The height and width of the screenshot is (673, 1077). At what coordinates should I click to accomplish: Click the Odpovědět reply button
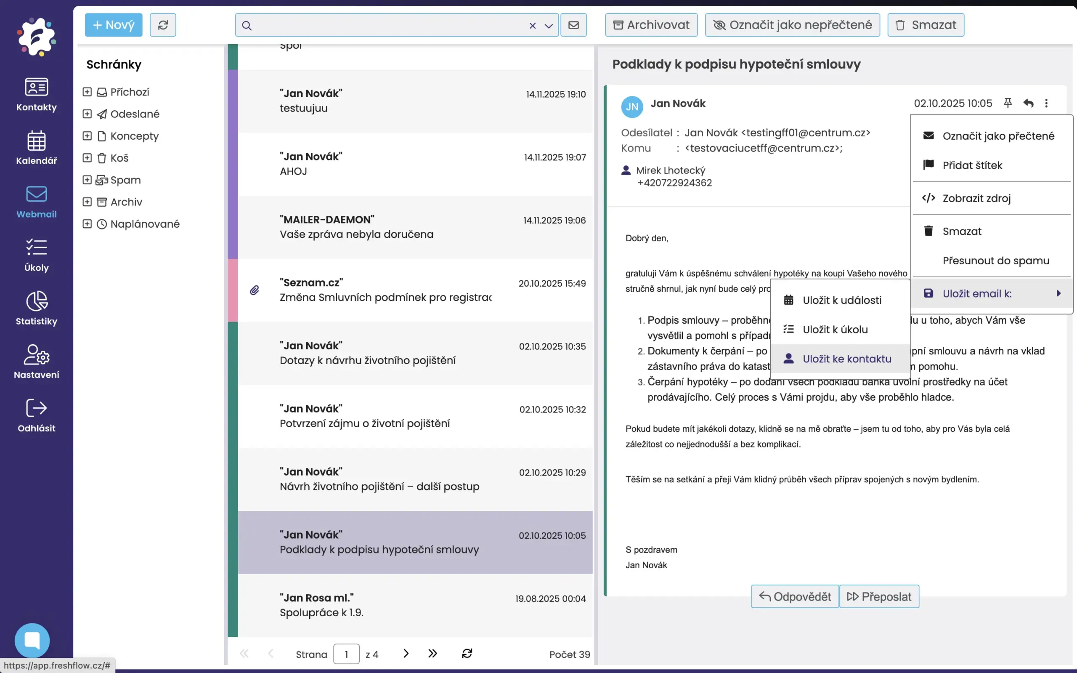coord(795,596)
